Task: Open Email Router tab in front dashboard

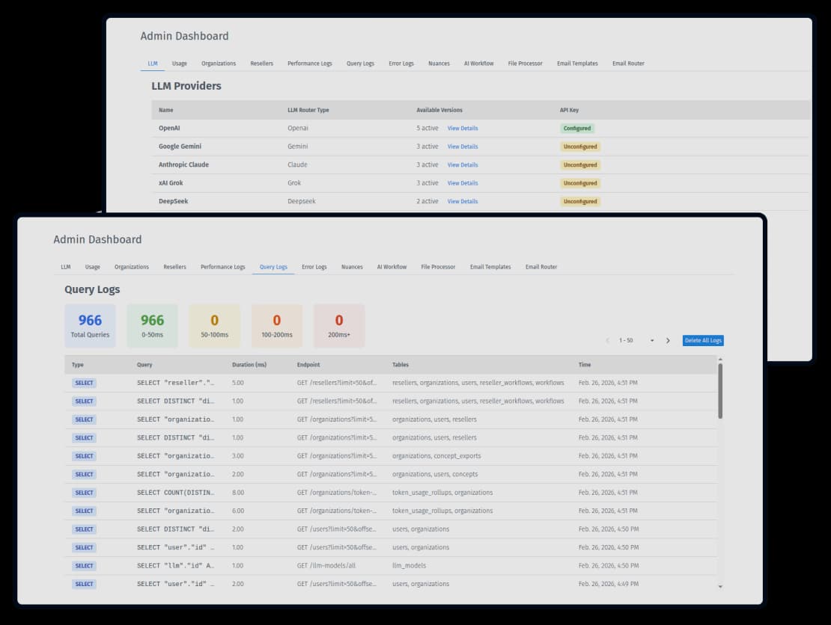Action: (541, 267)
